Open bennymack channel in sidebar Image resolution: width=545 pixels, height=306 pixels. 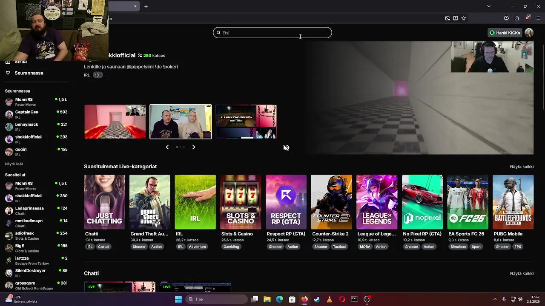point(36,127)
